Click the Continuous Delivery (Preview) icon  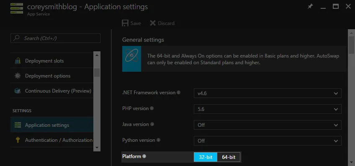(x=18, y=91)
